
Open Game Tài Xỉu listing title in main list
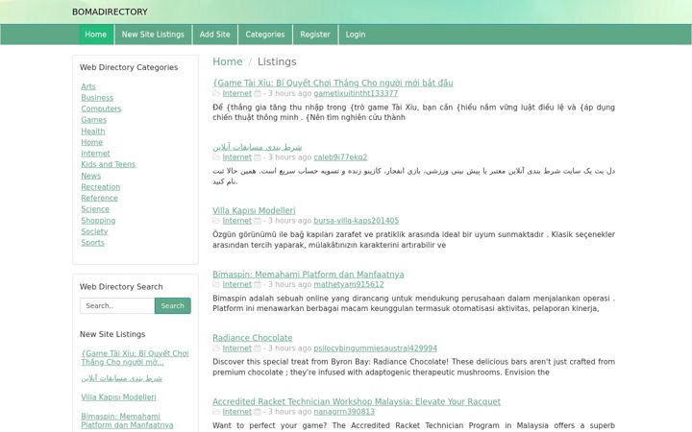(x=333, y=83)
